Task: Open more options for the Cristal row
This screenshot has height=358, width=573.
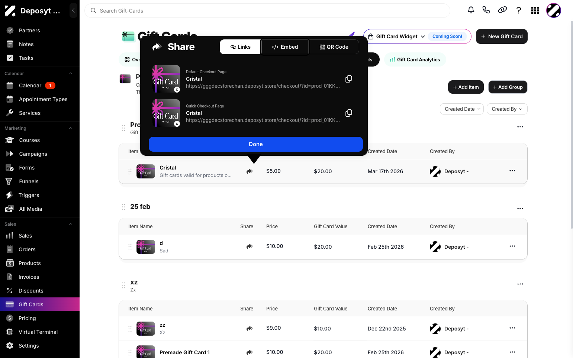Action: click(512, 171)
